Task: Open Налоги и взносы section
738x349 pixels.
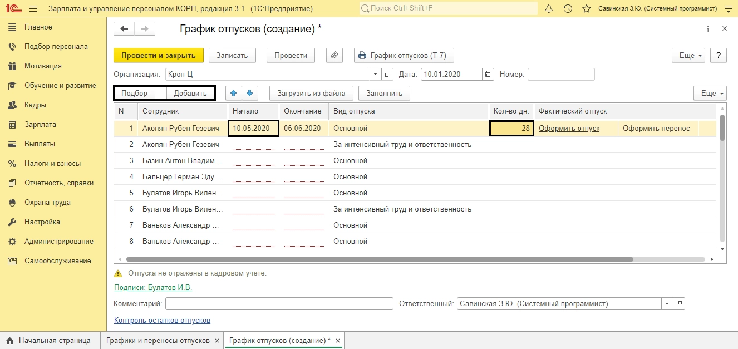Action: (53, 164)
